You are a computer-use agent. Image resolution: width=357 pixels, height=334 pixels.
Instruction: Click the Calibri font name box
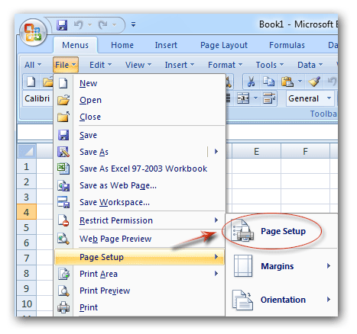pos(37,98)
